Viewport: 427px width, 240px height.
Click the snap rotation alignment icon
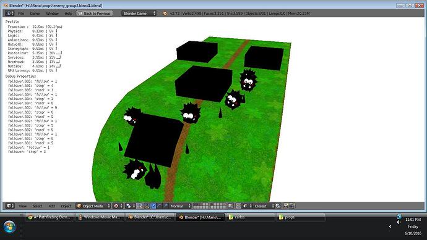pos(278,206)
